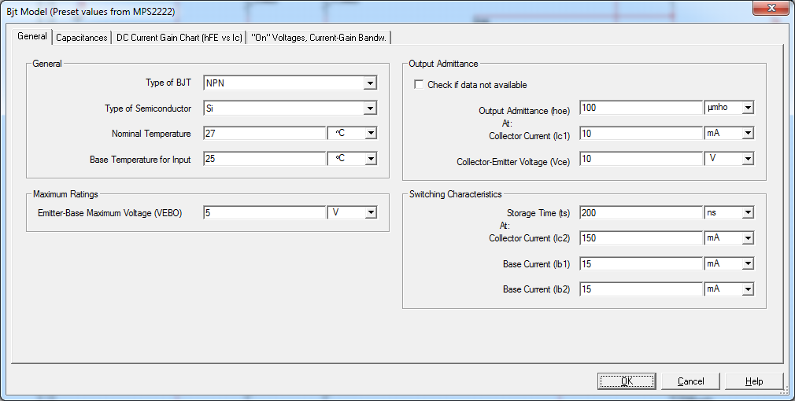795x401 pixels.
Task: Open the "On" Voltages, Current-Gain Bandw. tab
Action: coord(319,38)
